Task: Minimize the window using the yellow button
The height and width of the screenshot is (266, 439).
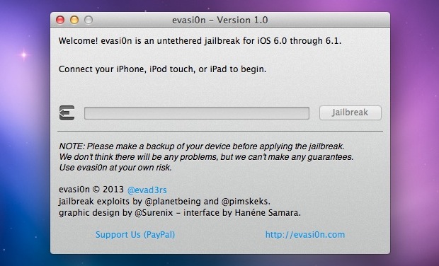Action: click(74, 20)
